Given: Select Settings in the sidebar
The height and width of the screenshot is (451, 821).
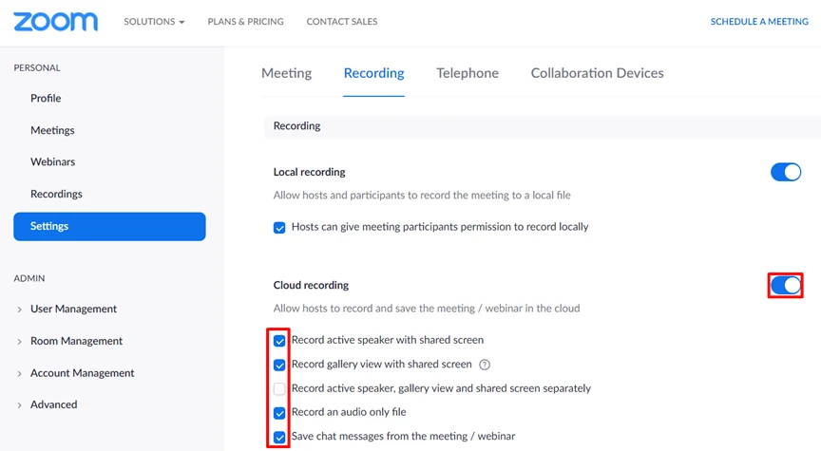Looking at the screenshot, I should coord(109,227).
